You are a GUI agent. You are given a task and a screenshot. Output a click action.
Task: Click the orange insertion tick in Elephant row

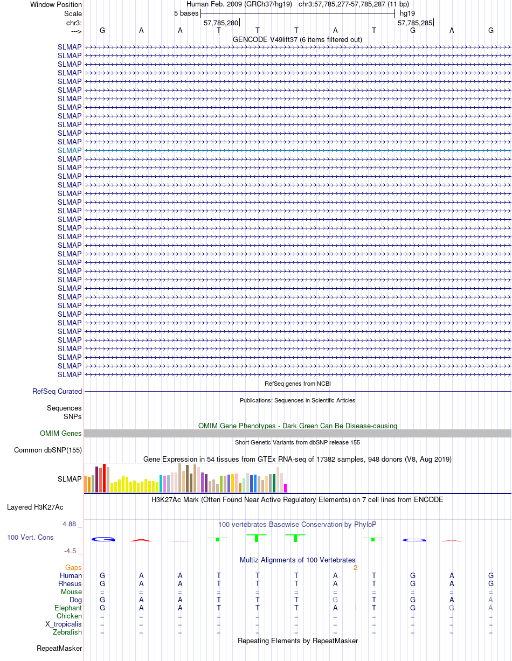click(x=356, y=607)
